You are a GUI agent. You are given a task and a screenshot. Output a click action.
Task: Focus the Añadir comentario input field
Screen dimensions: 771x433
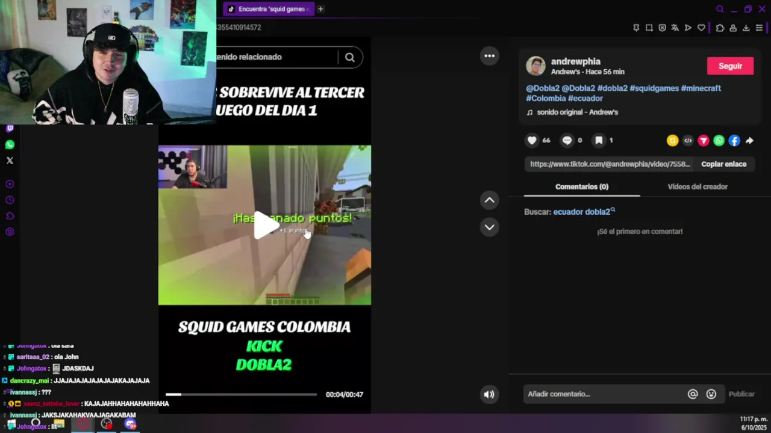pyautogui.click(x=605, y=394)
